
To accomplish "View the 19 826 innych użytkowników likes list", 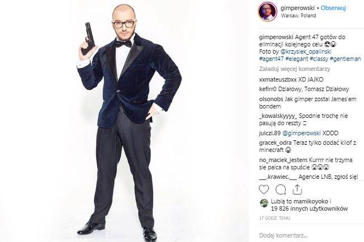I will coord(309,208).
